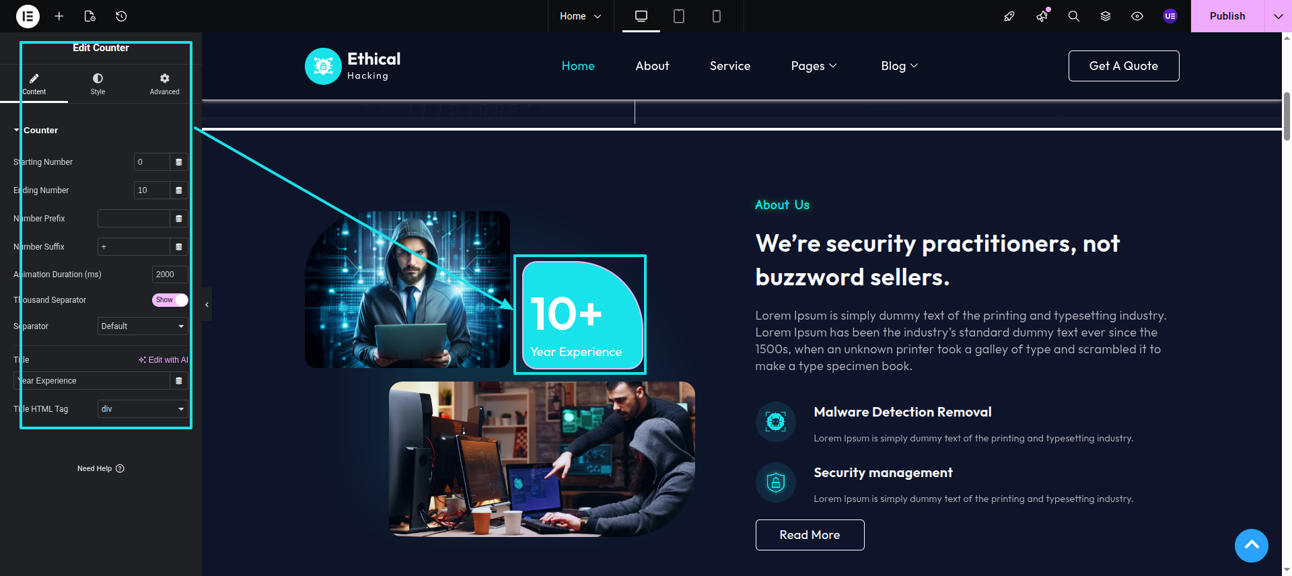1292x576 pixels.
Task: Open the document settings page icon
Action: 90,16
